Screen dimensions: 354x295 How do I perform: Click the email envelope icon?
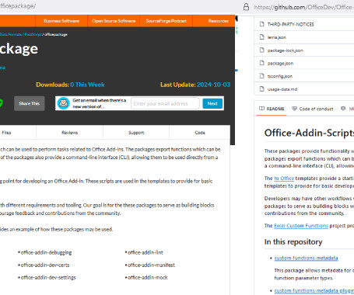[x=63, y=103]
